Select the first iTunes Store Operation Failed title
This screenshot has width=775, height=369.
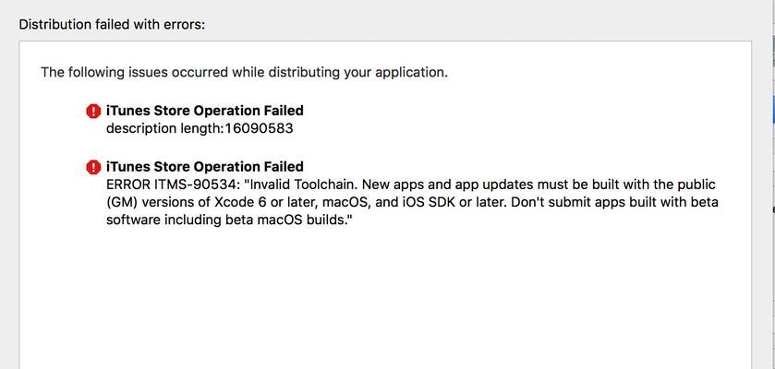(x=205, y=111)
